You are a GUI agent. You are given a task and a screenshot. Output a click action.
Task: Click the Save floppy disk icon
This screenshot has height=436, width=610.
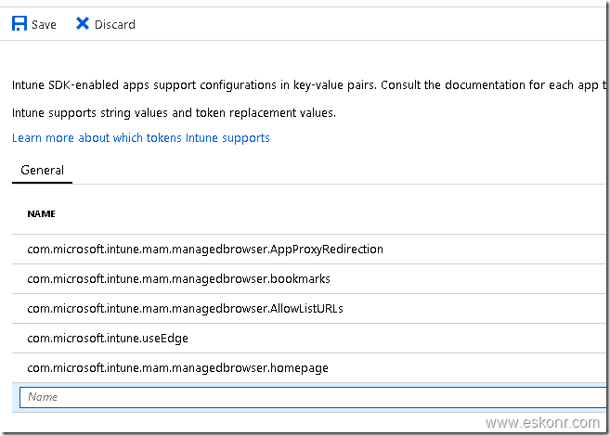[x=19, y=24]
